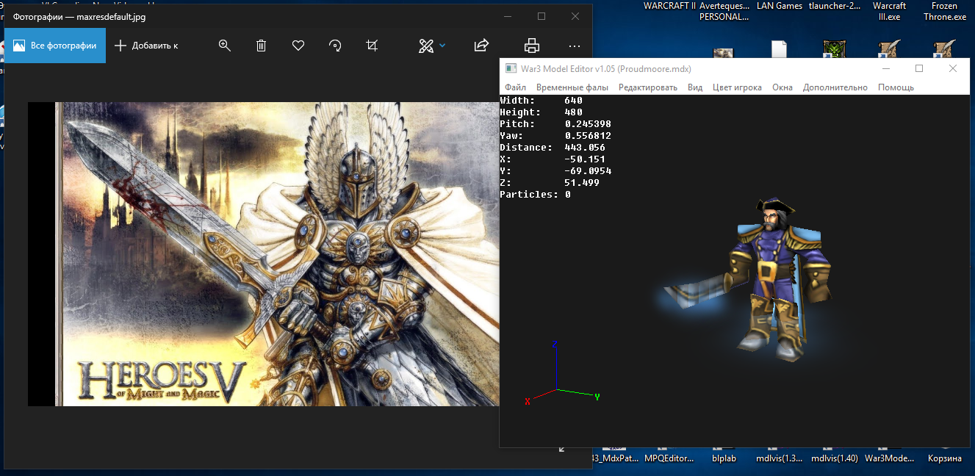Select MPQEditor desktop shortcut label
The image size is (975, 476).
(x=669, y=458)
